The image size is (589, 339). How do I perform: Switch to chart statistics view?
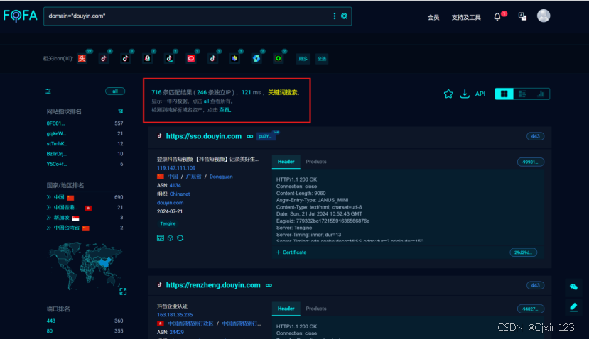tap(540, 94)
